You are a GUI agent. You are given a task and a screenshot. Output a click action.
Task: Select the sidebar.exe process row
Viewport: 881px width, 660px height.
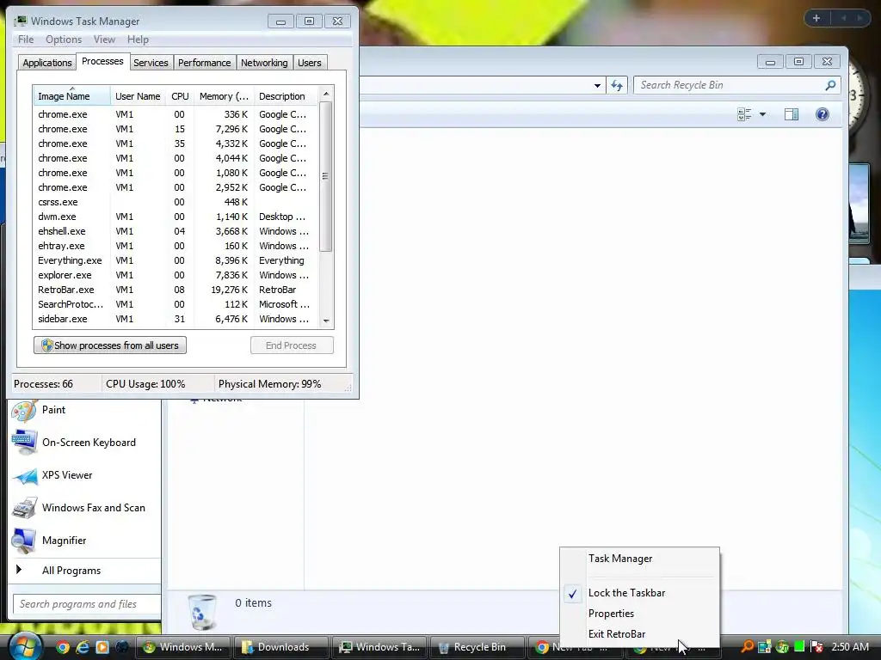[176, 319]
